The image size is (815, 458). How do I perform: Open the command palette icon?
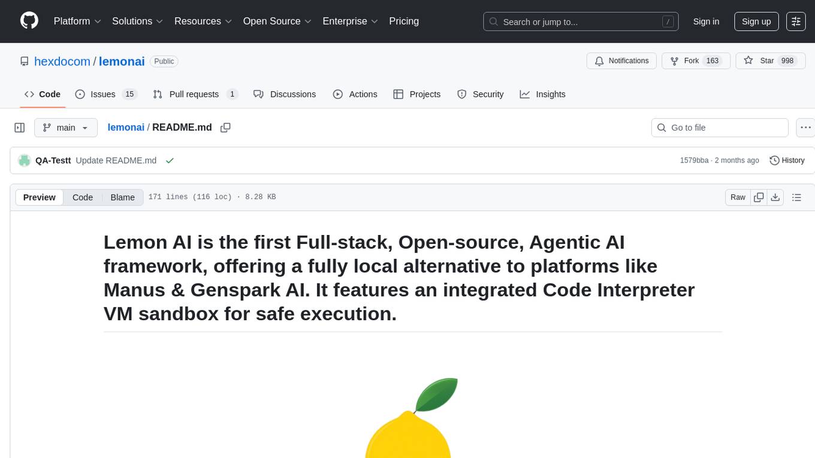coord(796,21)
